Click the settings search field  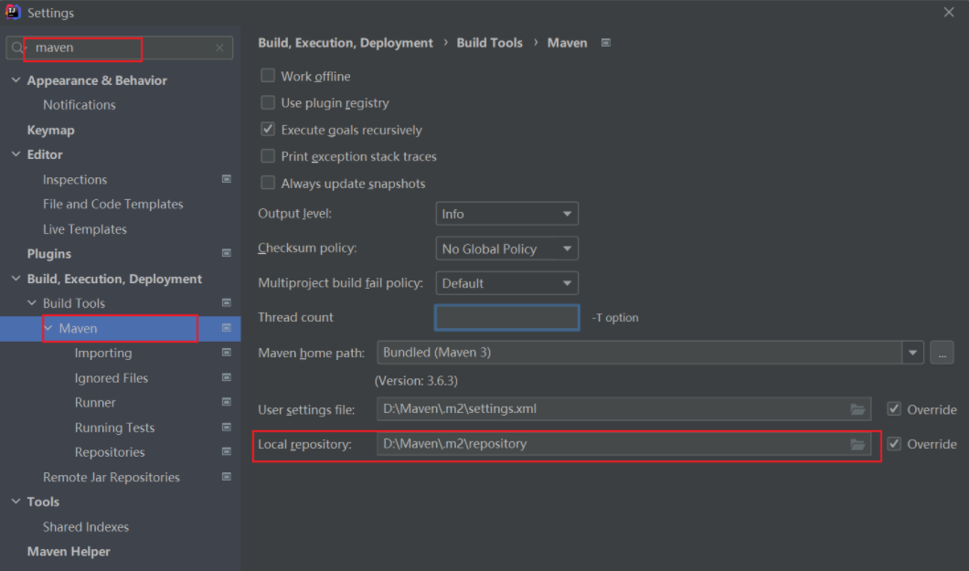120,48
